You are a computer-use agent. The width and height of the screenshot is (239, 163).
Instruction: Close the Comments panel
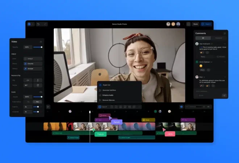coord(225,33)
